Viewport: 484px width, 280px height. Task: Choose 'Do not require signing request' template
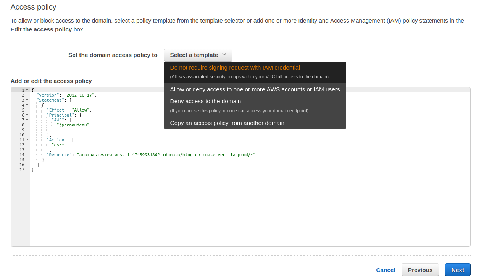pyautogui.click(x=235, y=68)
